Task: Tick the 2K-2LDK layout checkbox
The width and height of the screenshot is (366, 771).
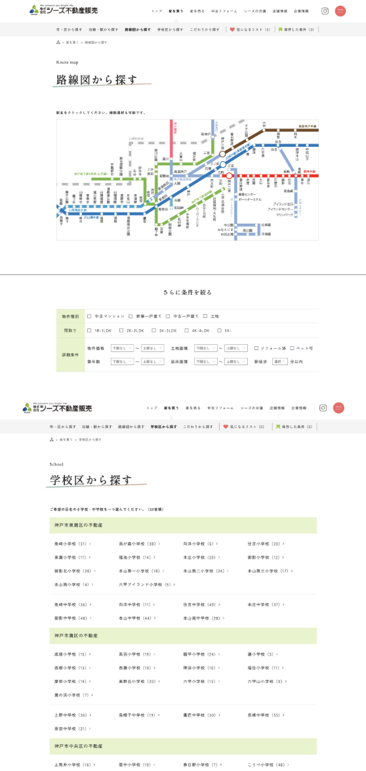Action: click(x=121, y=330)
